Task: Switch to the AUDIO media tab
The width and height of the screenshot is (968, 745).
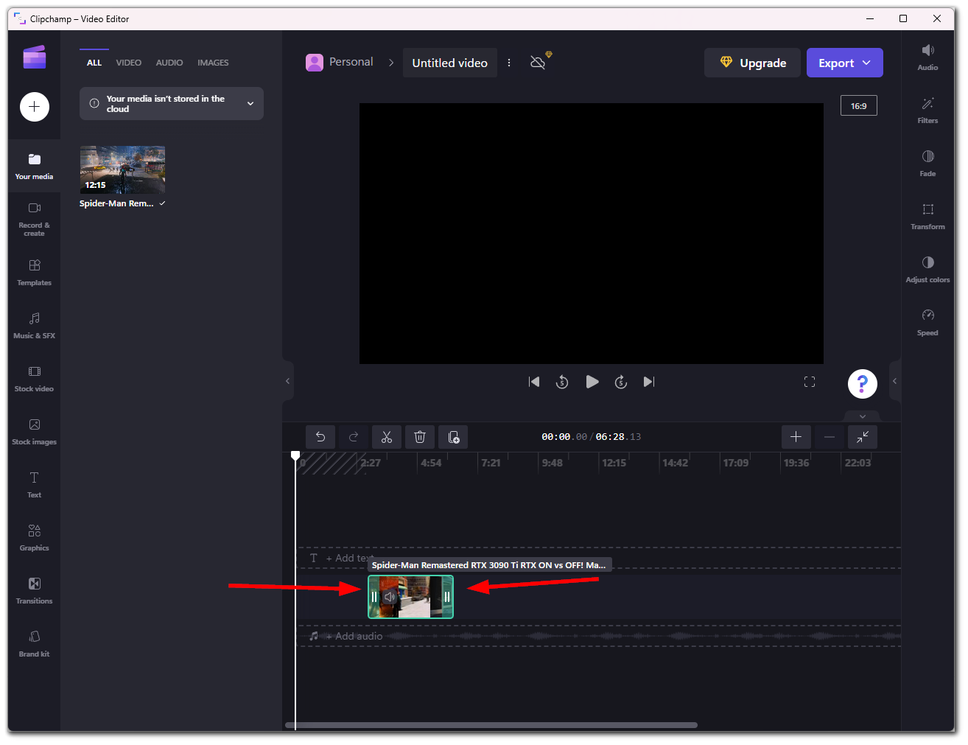Action: (x=169, y=63)
